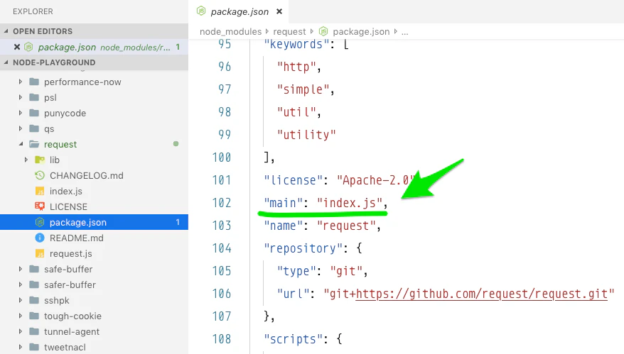Click the "request" name value on line 103
This screenshot has height=354, width=624.
(346, 226)
